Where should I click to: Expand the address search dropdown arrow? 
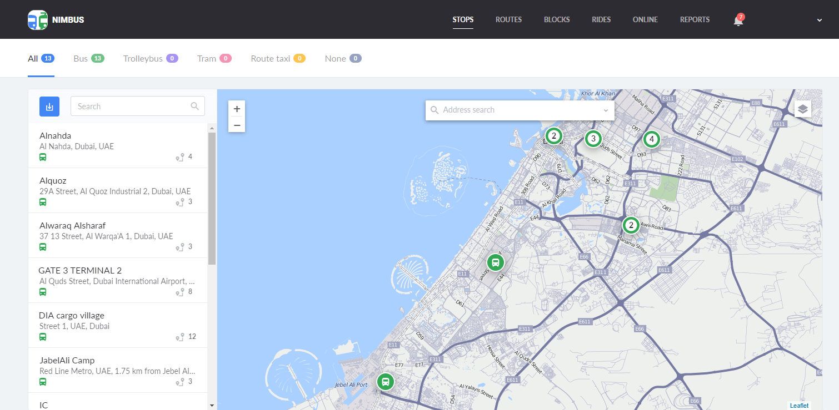[x=606, y=110]
